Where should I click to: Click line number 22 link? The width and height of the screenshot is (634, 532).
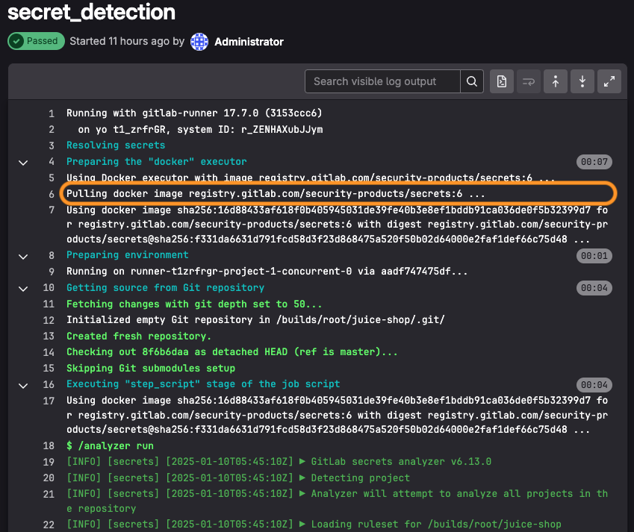coord(49,525)
